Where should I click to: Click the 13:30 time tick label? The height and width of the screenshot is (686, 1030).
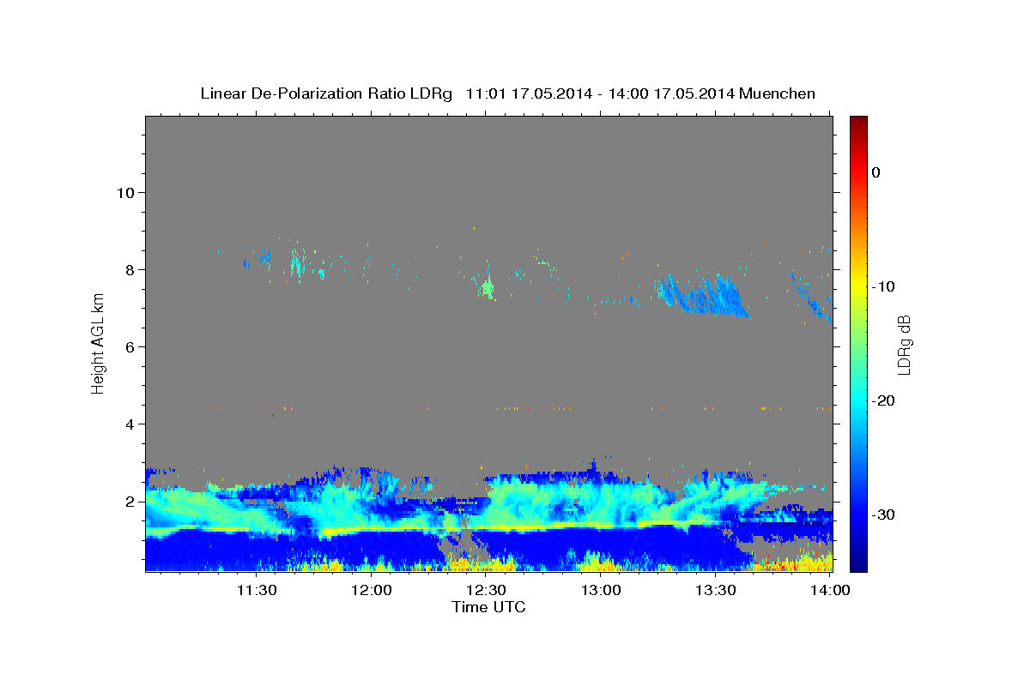click(715, 591)
